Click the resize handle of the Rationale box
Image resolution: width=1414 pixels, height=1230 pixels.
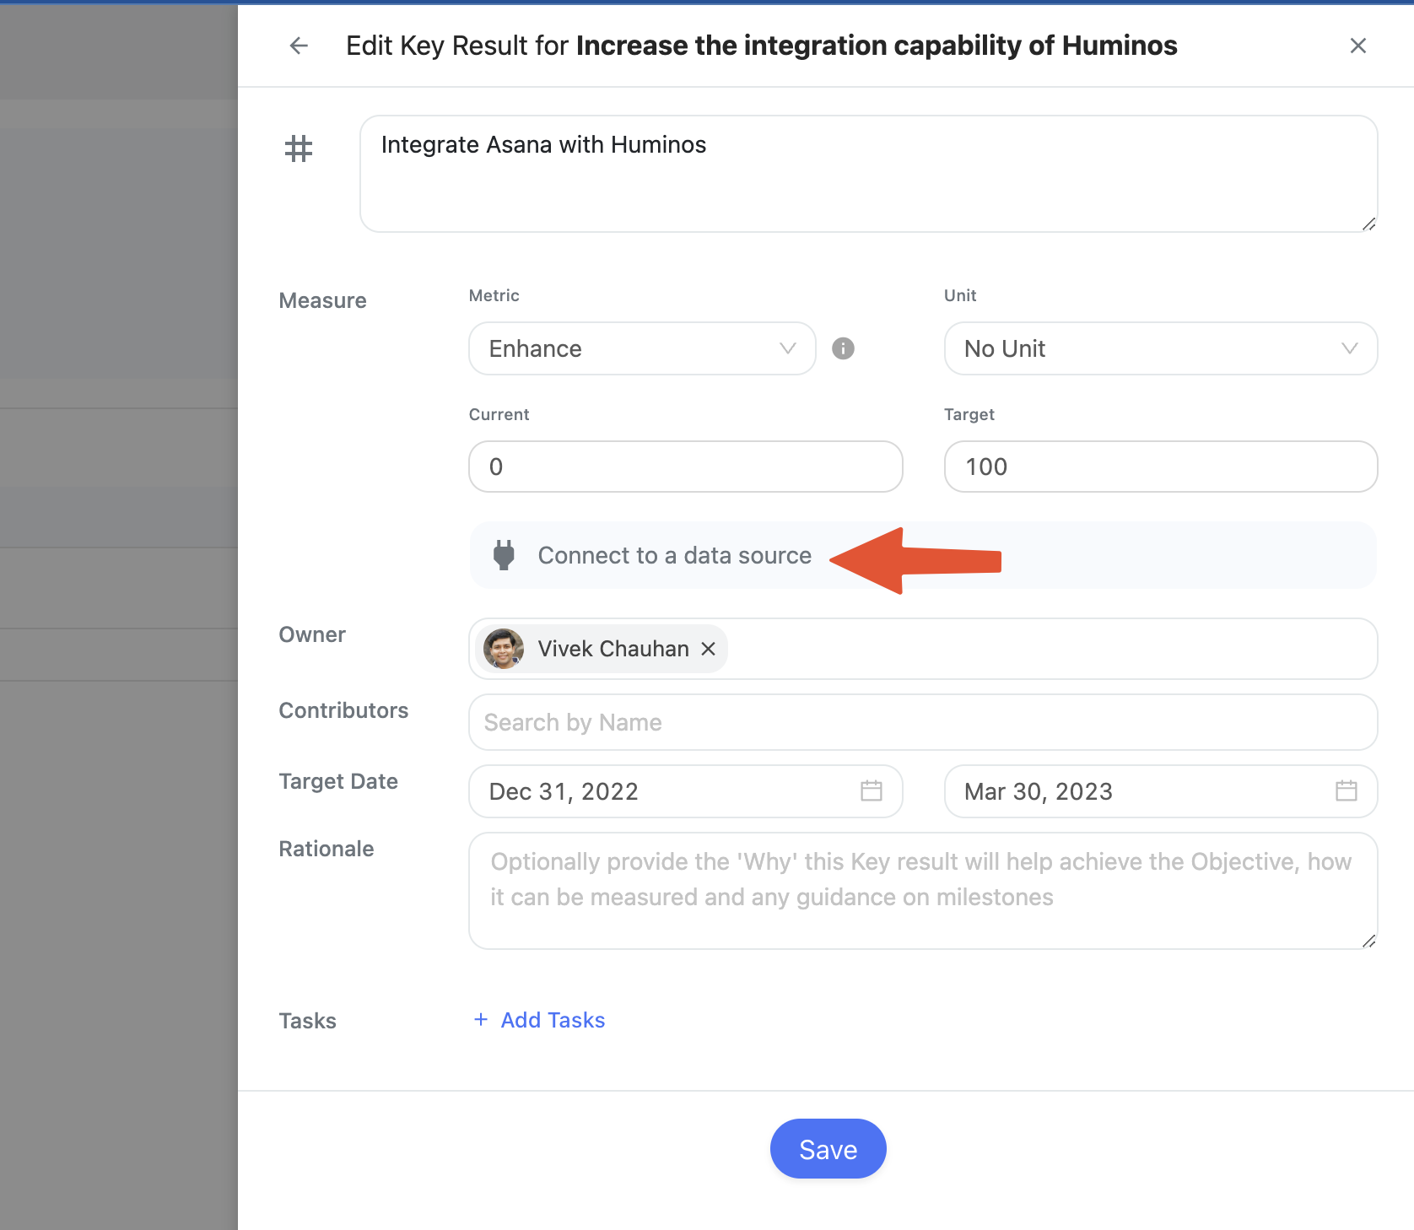[x=1368, y=941]
